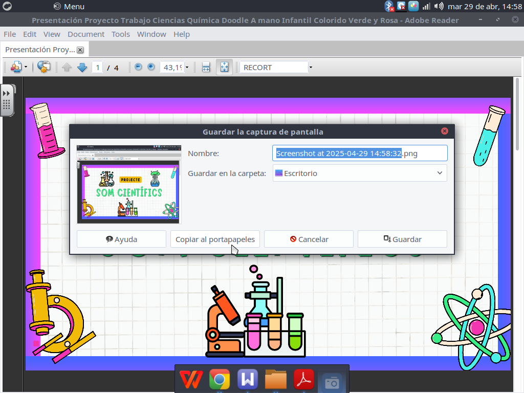524x393 pixels.
Task: Click the Cancelar button
Action: 309,239
